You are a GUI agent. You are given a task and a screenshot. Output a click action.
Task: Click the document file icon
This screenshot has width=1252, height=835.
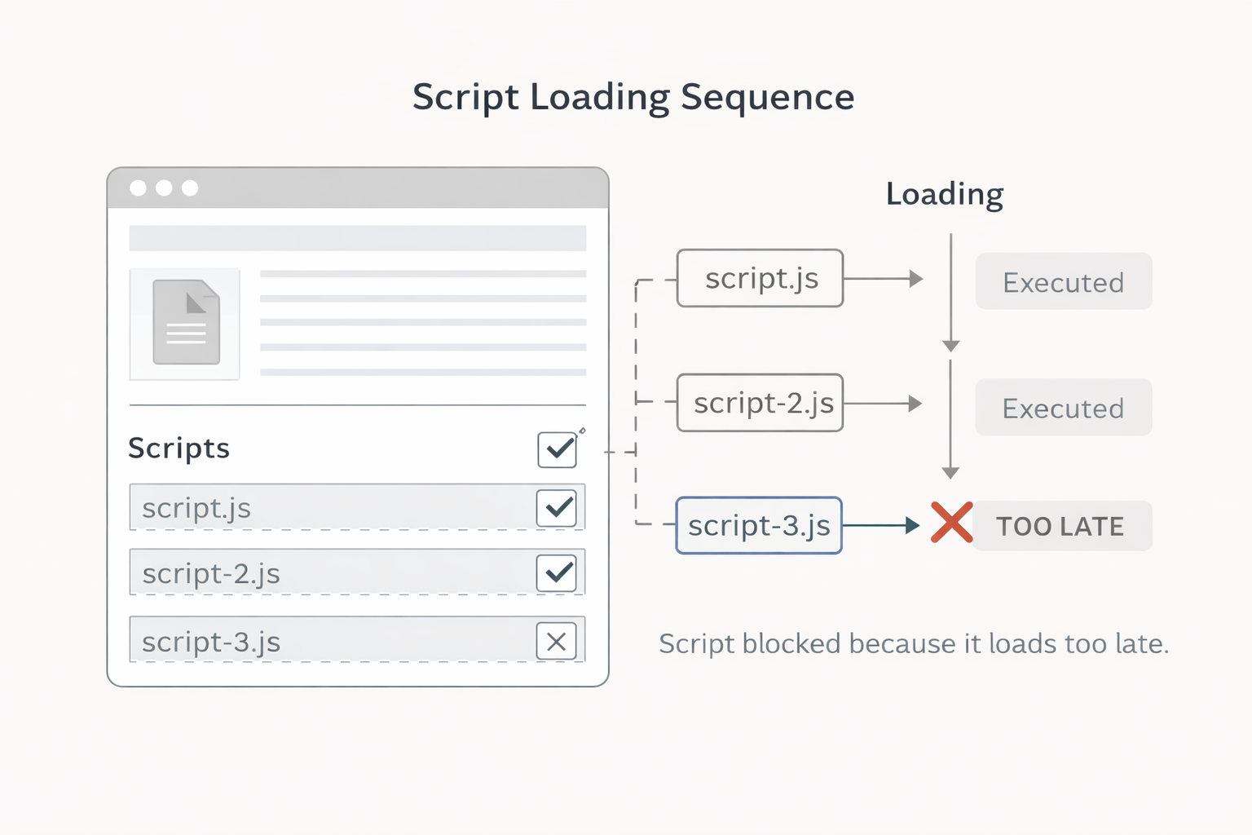point(187,323)
